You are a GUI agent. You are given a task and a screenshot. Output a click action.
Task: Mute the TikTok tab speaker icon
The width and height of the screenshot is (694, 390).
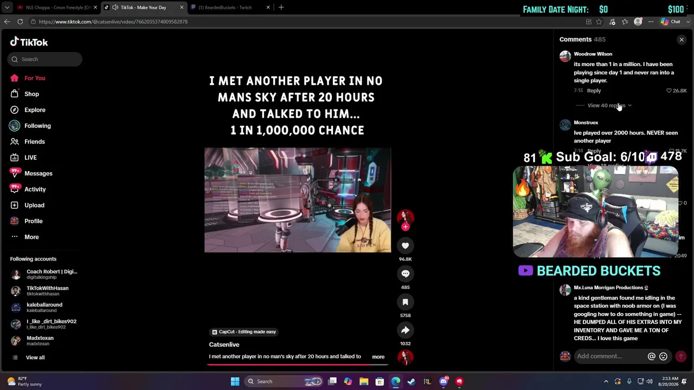(115, 8)
